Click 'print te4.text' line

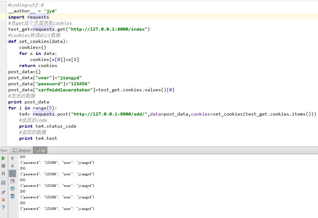coord(38,139)
